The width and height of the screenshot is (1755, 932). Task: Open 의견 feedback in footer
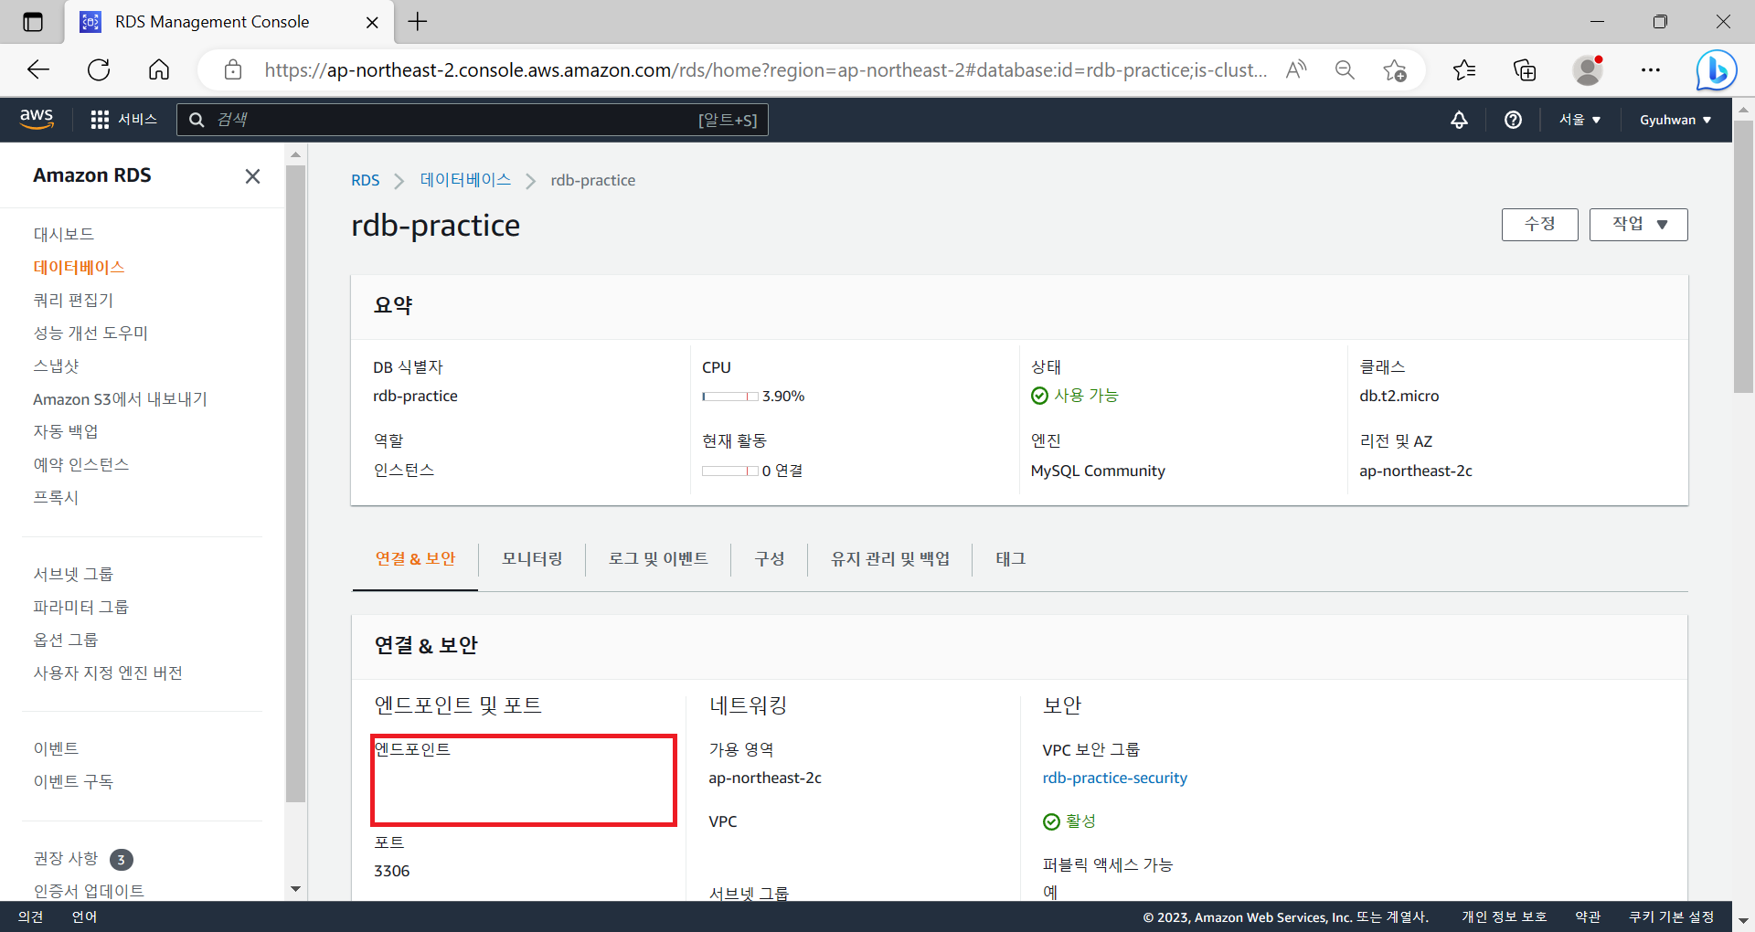click(x=31, y=916)
